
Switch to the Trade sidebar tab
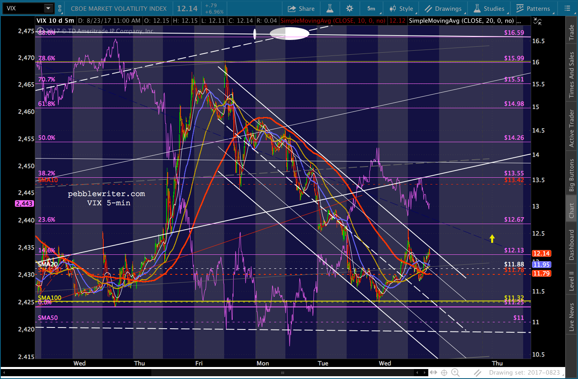point(572,33)
